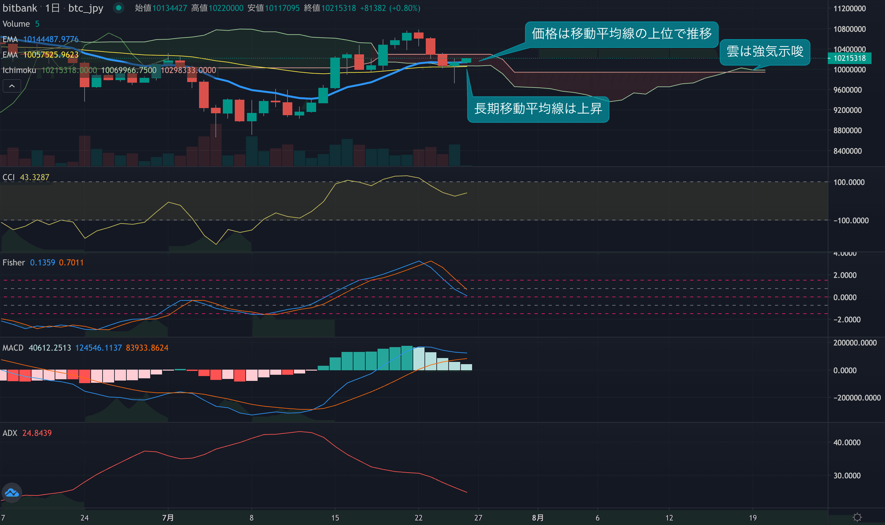Screen dimensions: 885x525
Task: Click the current price tag 10215318
Action: (x=849, y=58)
